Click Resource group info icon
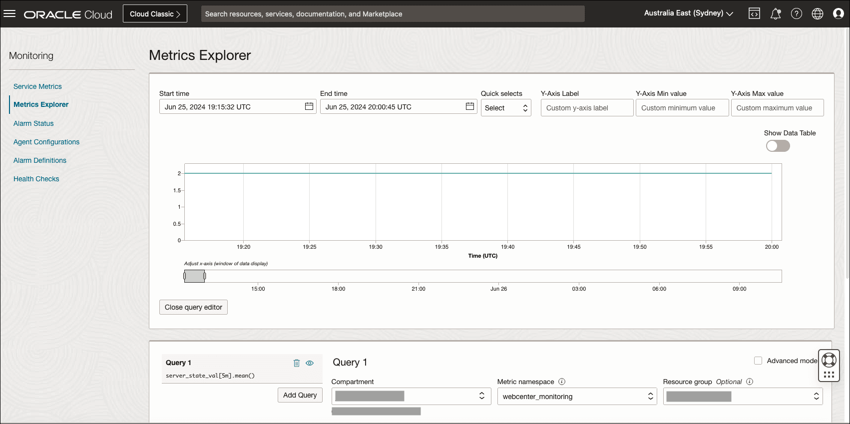The width and height of the screenshot is (850, 424). click(750, 382)
